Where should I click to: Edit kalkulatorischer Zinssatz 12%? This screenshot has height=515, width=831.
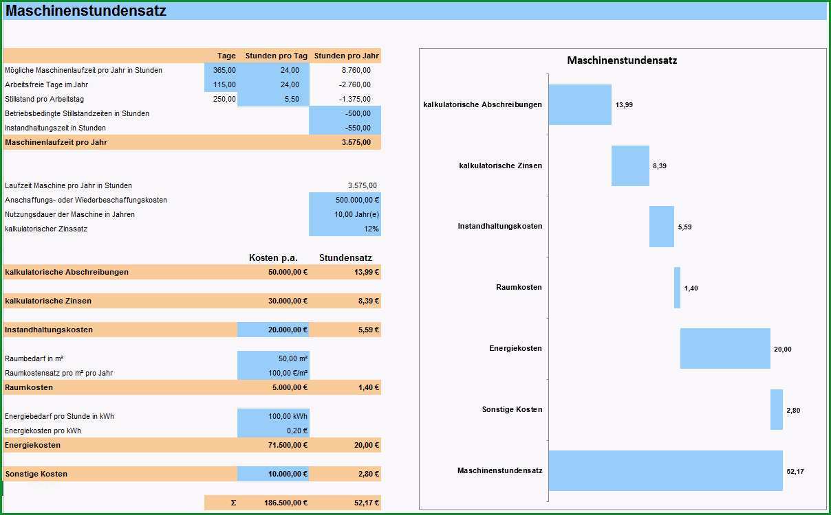(345, 229)
